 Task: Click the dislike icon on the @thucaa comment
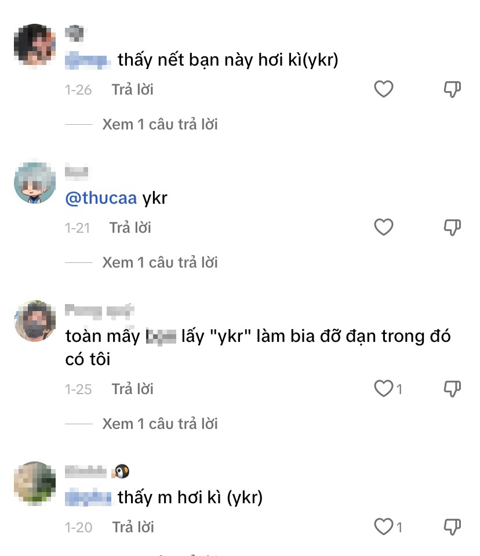pos(452,226)
